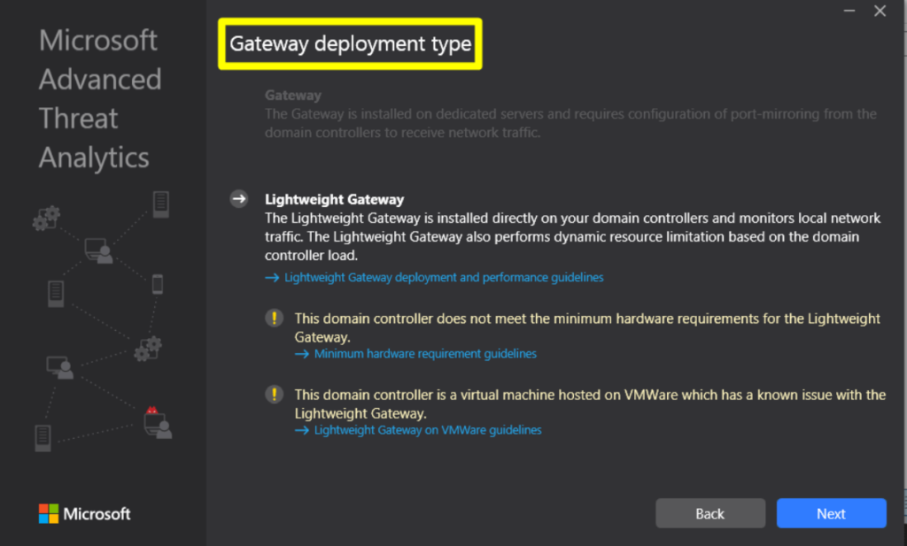Click the Lightweight Gateway description paragraph

point(573,236)
